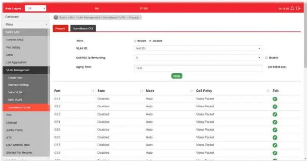This screenshot has width=307, height=161.
Task: Tick the CoS remarking Enable checkbox
Action: [x=266, y=58]
